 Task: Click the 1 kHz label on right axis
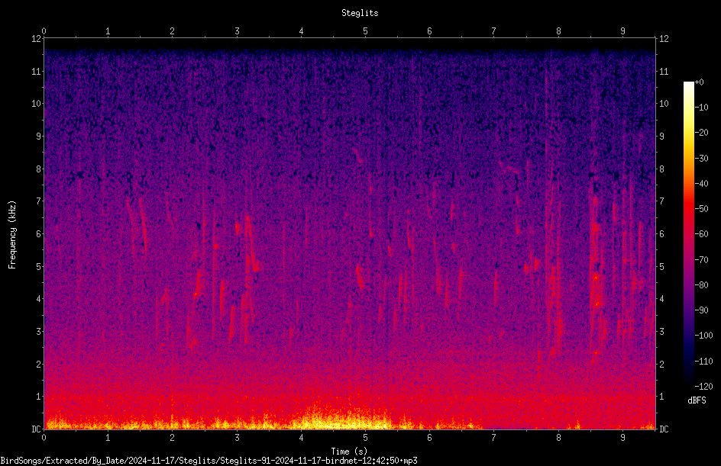pyautogui.click(x=661, y=397)
